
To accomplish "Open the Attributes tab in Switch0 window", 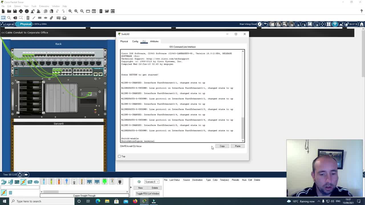I will click(154, 41).
